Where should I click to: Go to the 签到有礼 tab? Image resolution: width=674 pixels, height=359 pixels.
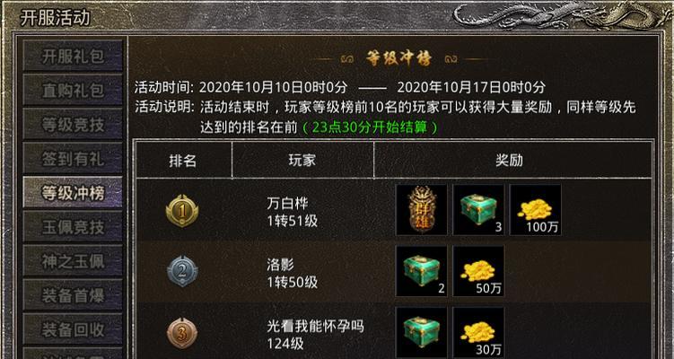[73, 159]
